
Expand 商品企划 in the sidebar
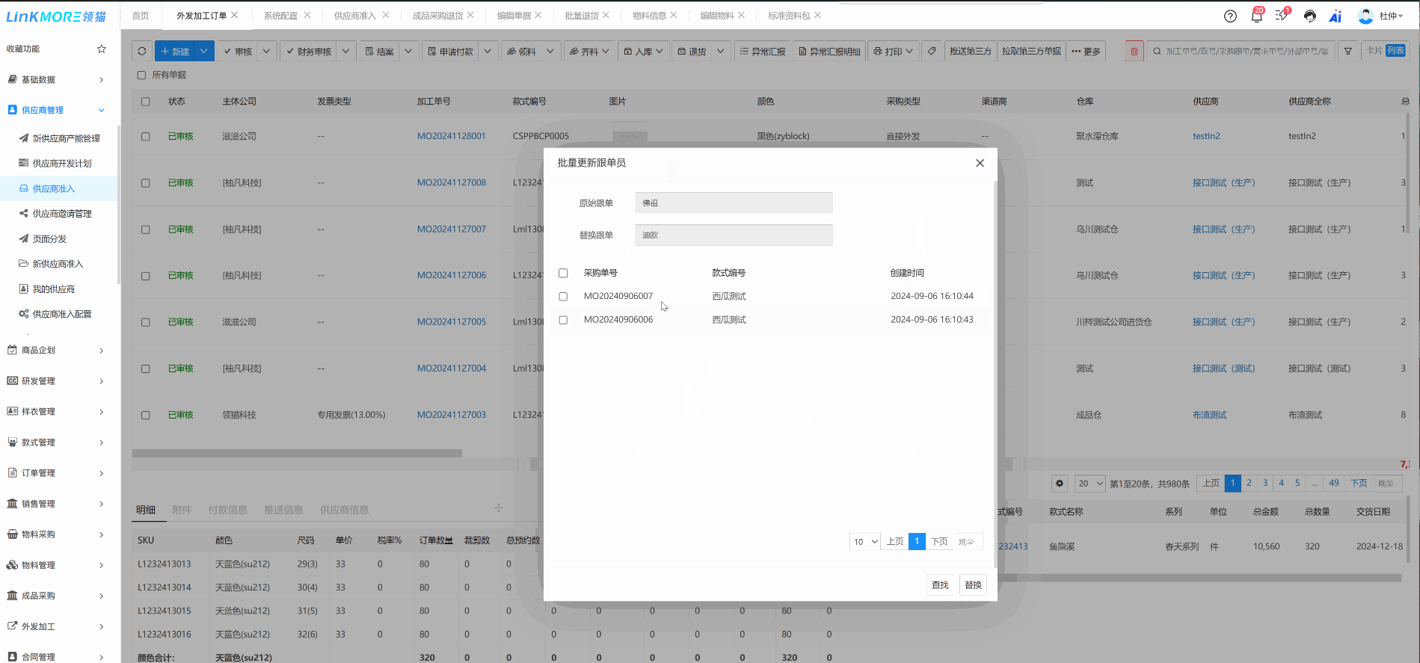[x=56, y=351]
